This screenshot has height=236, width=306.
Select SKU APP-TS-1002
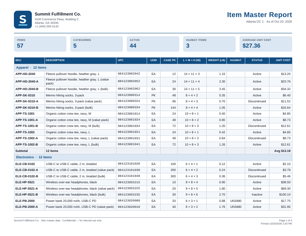(x=25, y=132)
